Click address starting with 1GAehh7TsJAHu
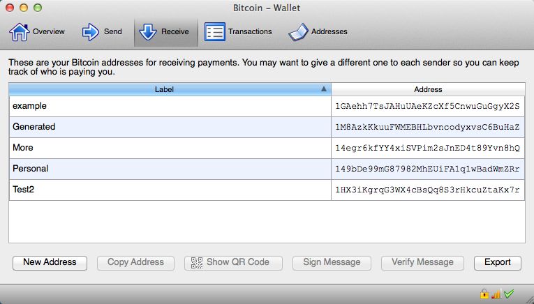The width and height of the screenshot is (534, 304). point(427,107)
